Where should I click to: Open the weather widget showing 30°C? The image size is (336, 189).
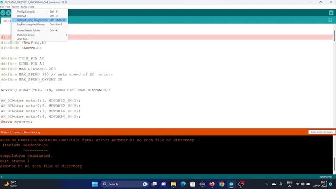[x=10, y=184]
